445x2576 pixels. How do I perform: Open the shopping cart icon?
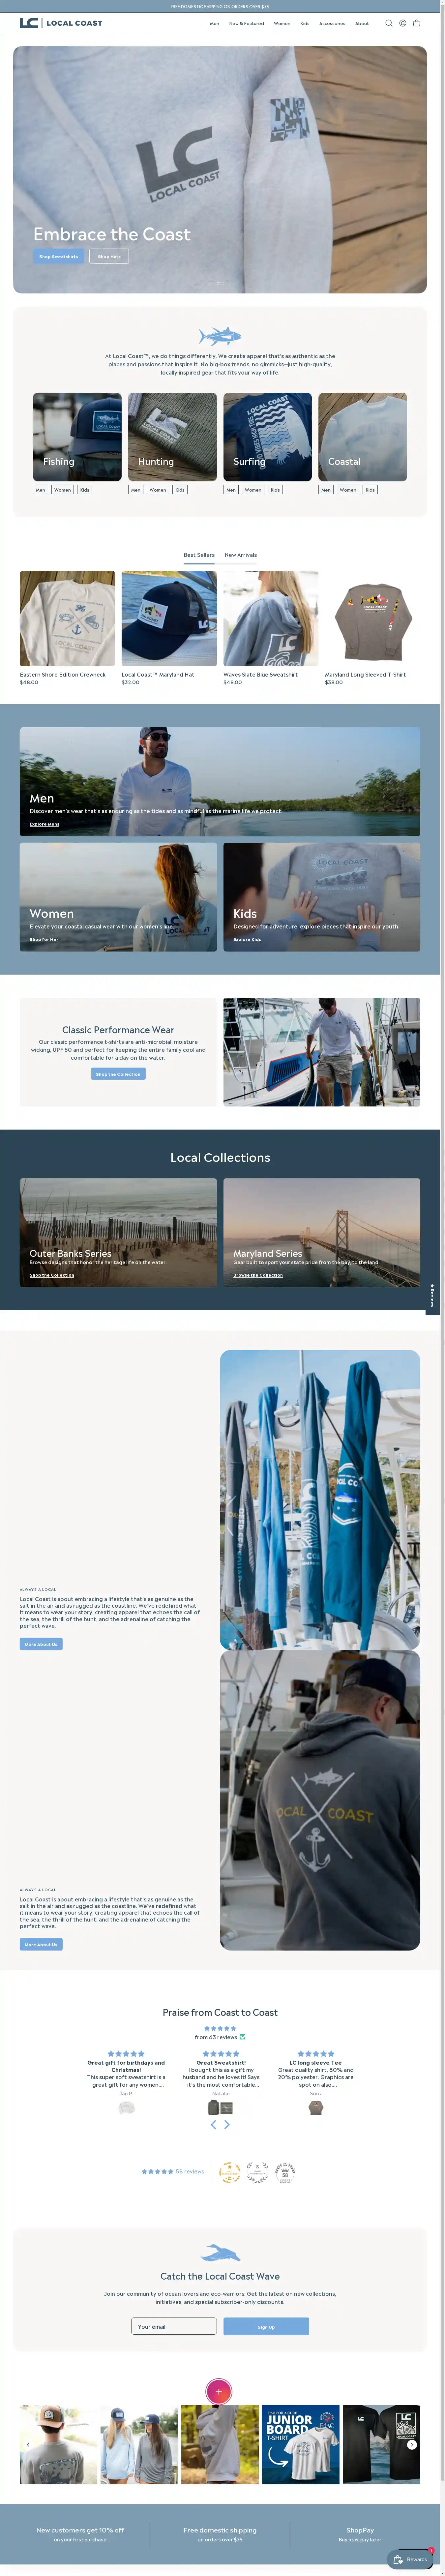417,23
